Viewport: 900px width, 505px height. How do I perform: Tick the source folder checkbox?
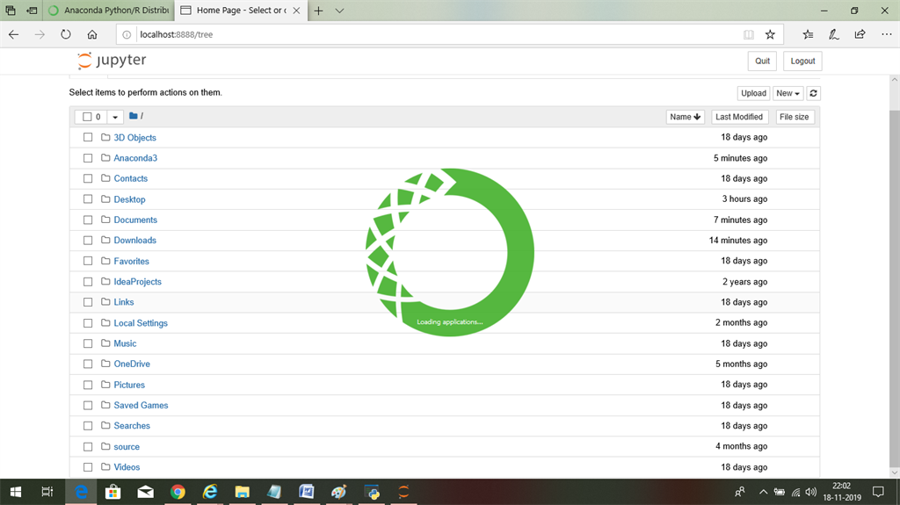pos(88,446)
